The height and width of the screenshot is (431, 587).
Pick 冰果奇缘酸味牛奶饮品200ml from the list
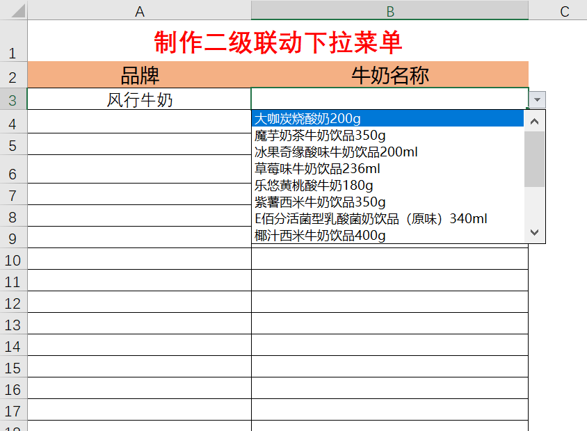pos(387,152)
